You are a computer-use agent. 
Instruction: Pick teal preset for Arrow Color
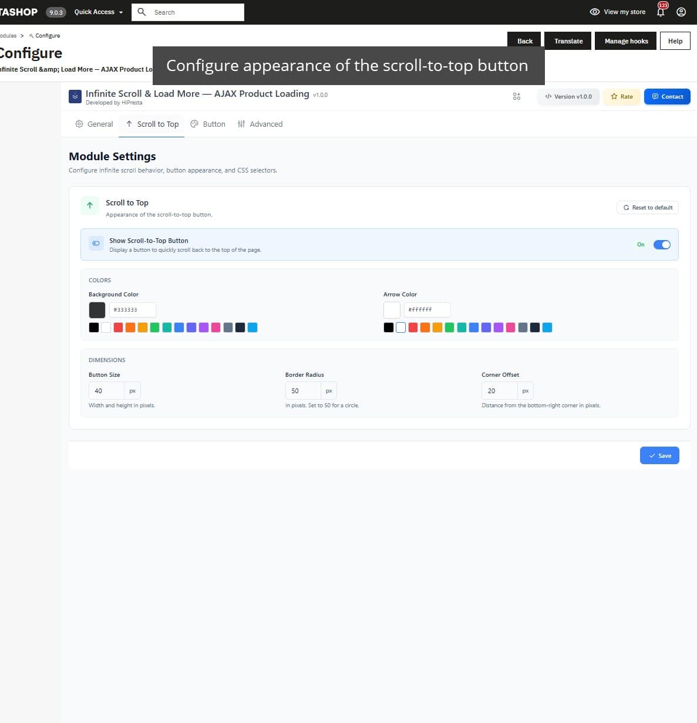click(462, 327)
